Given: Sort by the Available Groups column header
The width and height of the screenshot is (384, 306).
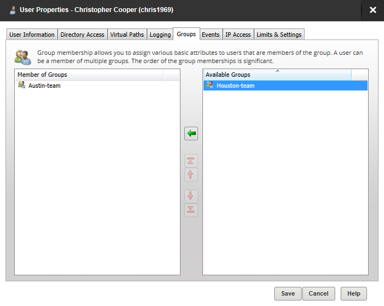Looking at the screenshot, I should pos(277,75).
